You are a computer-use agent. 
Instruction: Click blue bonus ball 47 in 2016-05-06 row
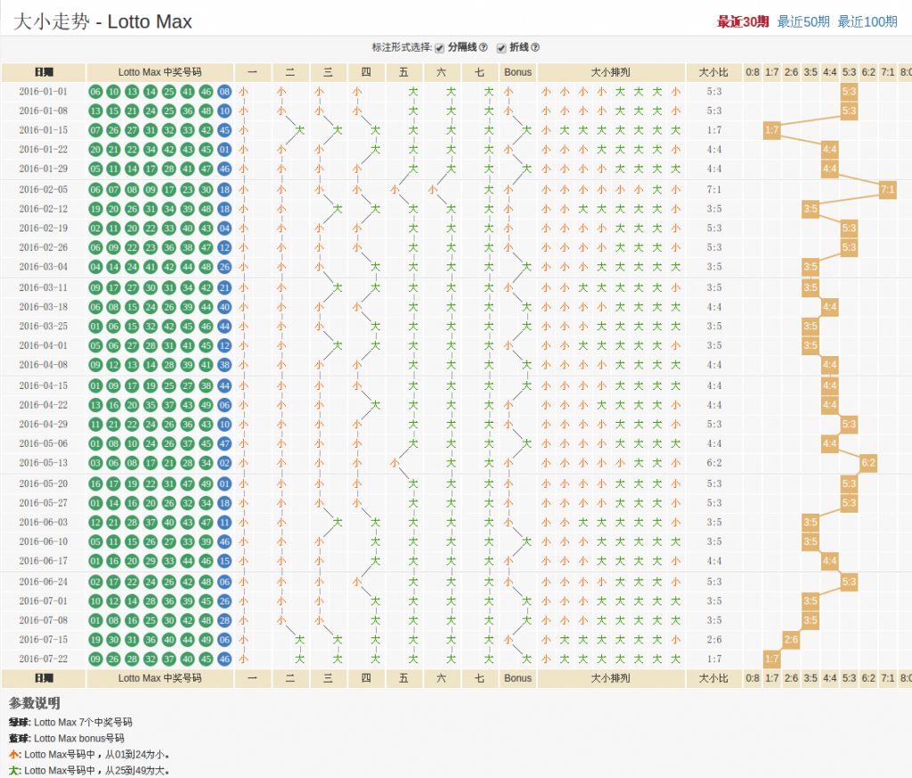tap(224, 444)
